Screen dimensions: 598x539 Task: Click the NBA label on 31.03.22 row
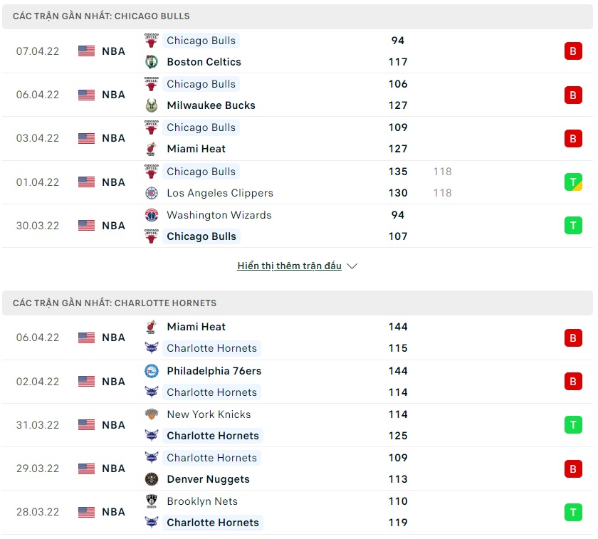tap(113, 425)
